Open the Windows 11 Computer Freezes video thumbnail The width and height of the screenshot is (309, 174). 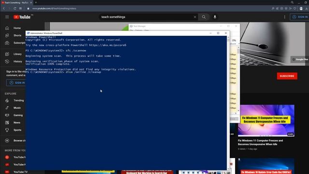[x=266, y=120]
